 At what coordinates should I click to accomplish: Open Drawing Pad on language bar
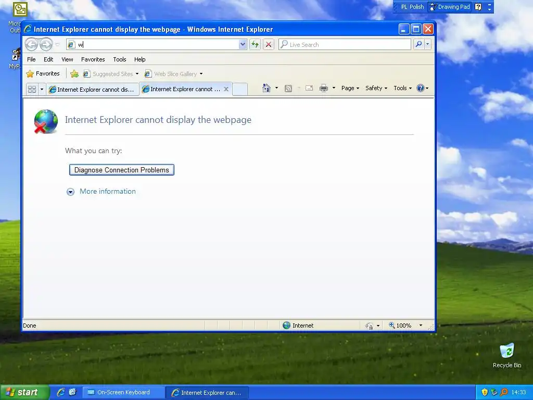(x=450, y=7)
